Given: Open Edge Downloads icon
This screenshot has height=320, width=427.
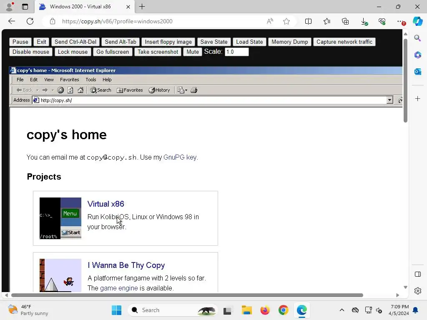Looking at the screenshot, I should tap(364, 21).
